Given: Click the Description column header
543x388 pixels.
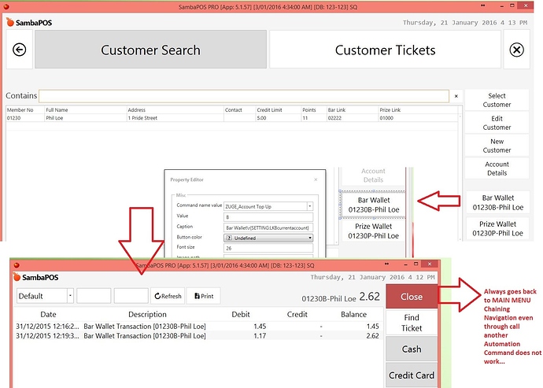Looking at the screenshot, I should 147,314.
